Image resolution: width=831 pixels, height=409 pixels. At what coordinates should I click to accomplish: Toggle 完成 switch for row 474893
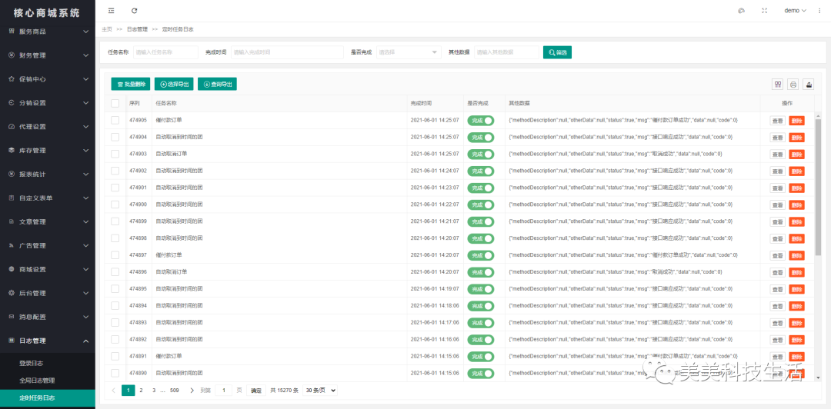click(480, 323)
